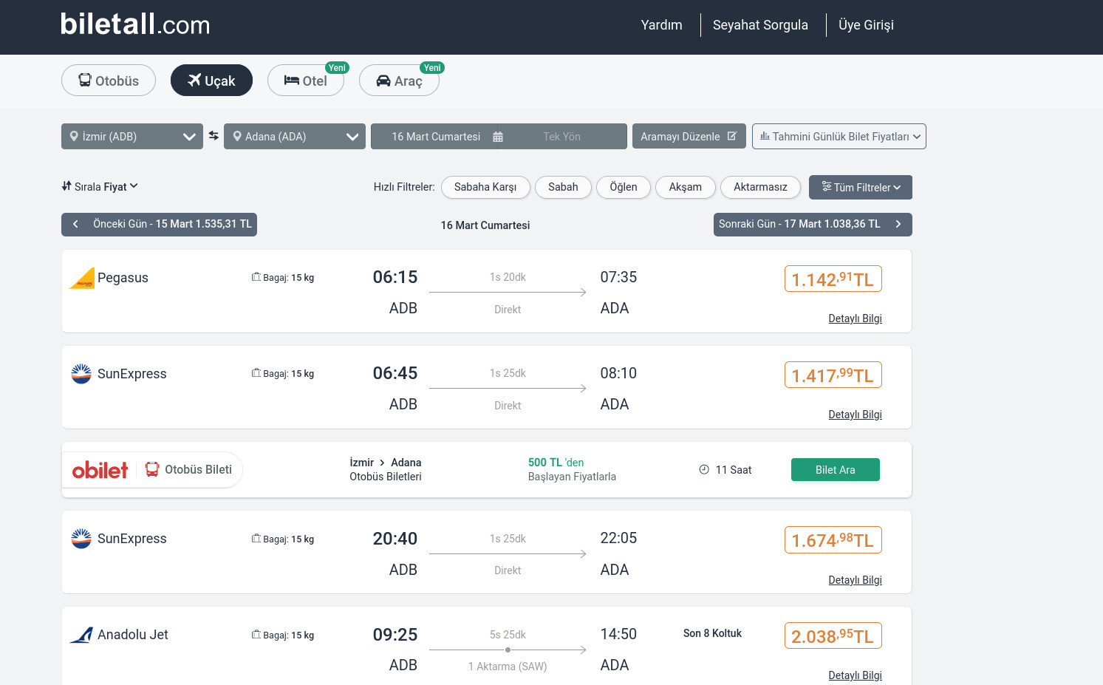
Task: Click Önceki Gün 15 Mart button
Action: [x=159, y=224]
